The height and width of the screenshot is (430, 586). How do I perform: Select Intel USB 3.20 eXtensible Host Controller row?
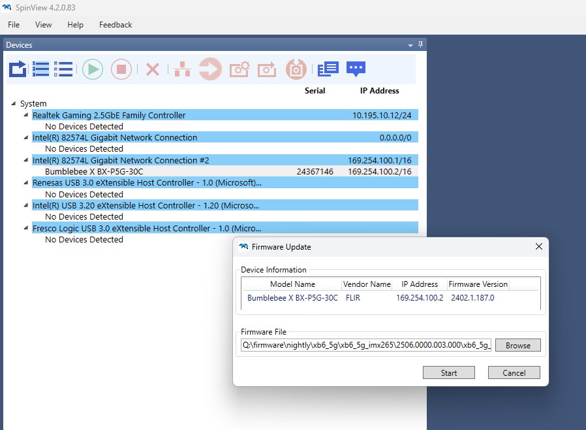point(225,205)
